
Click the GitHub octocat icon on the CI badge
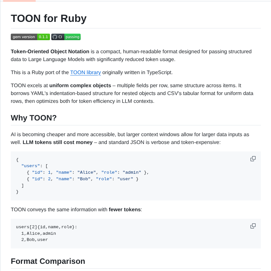click(55, 37)
